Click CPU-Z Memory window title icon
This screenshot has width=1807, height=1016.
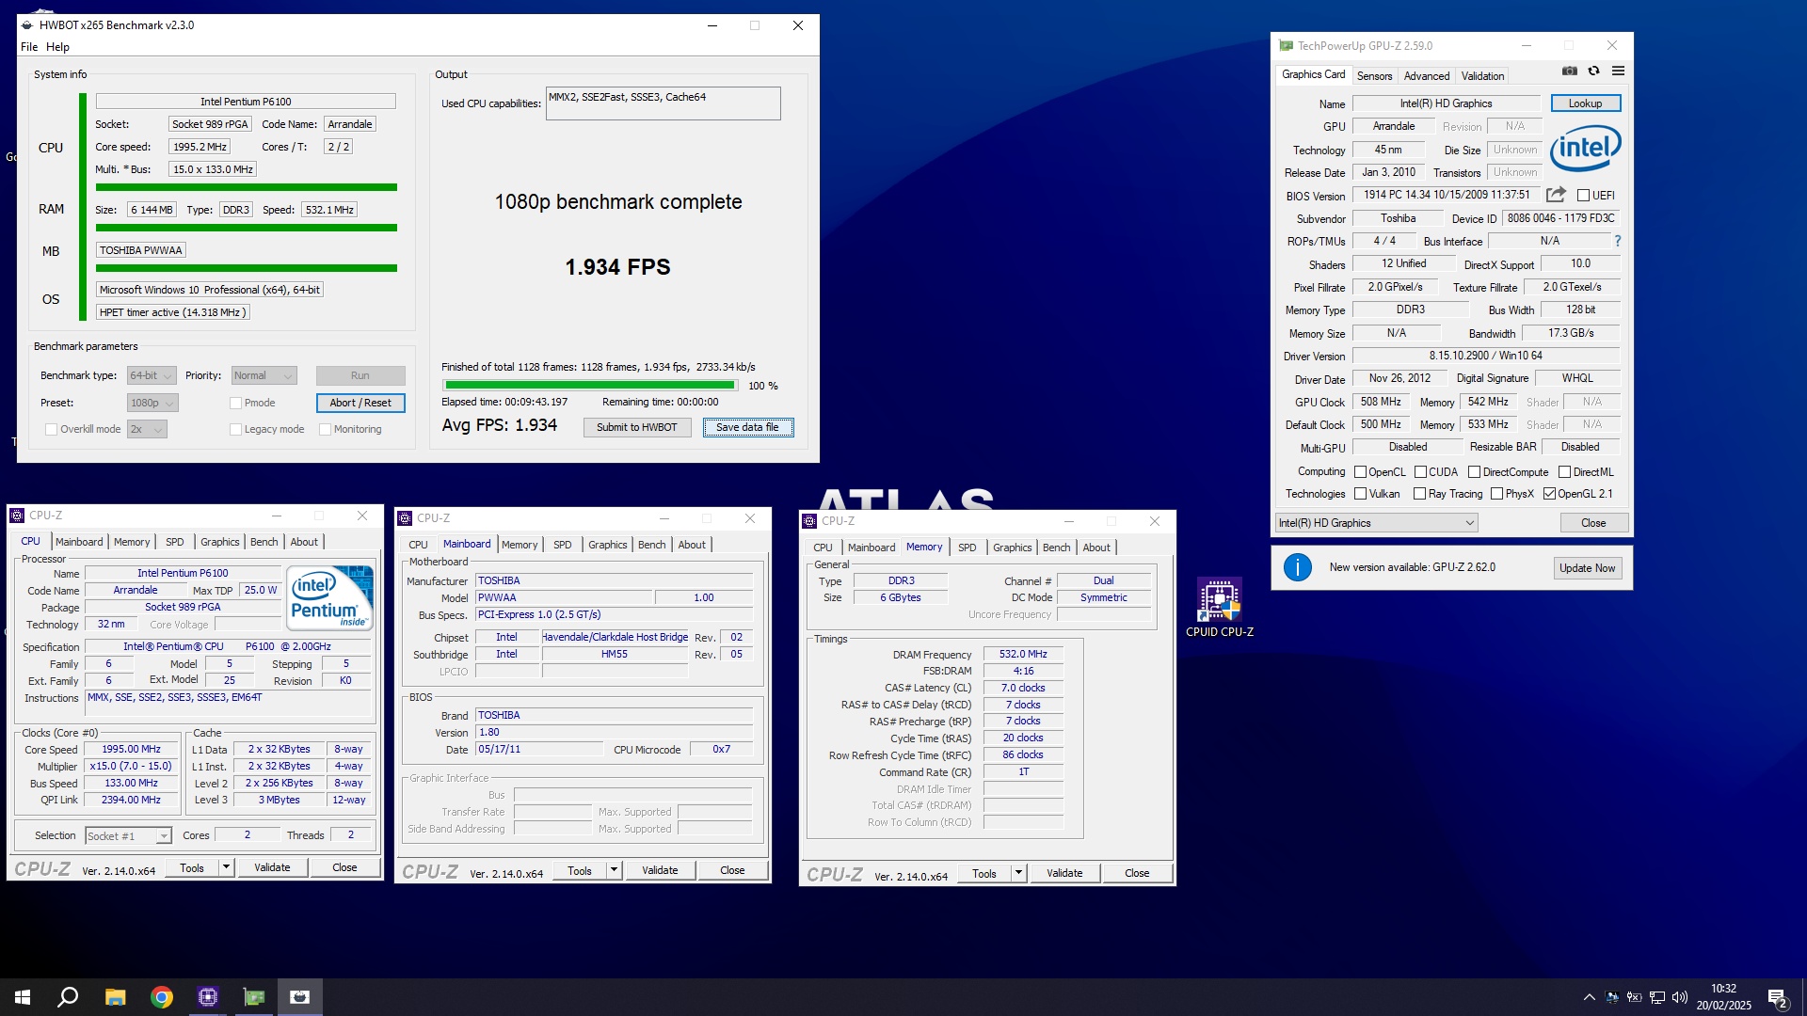tap(808, 520)
